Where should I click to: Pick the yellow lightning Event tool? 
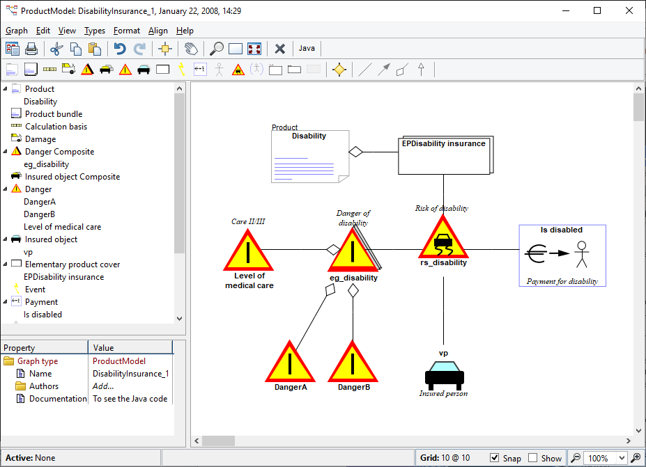pos(181,69)
